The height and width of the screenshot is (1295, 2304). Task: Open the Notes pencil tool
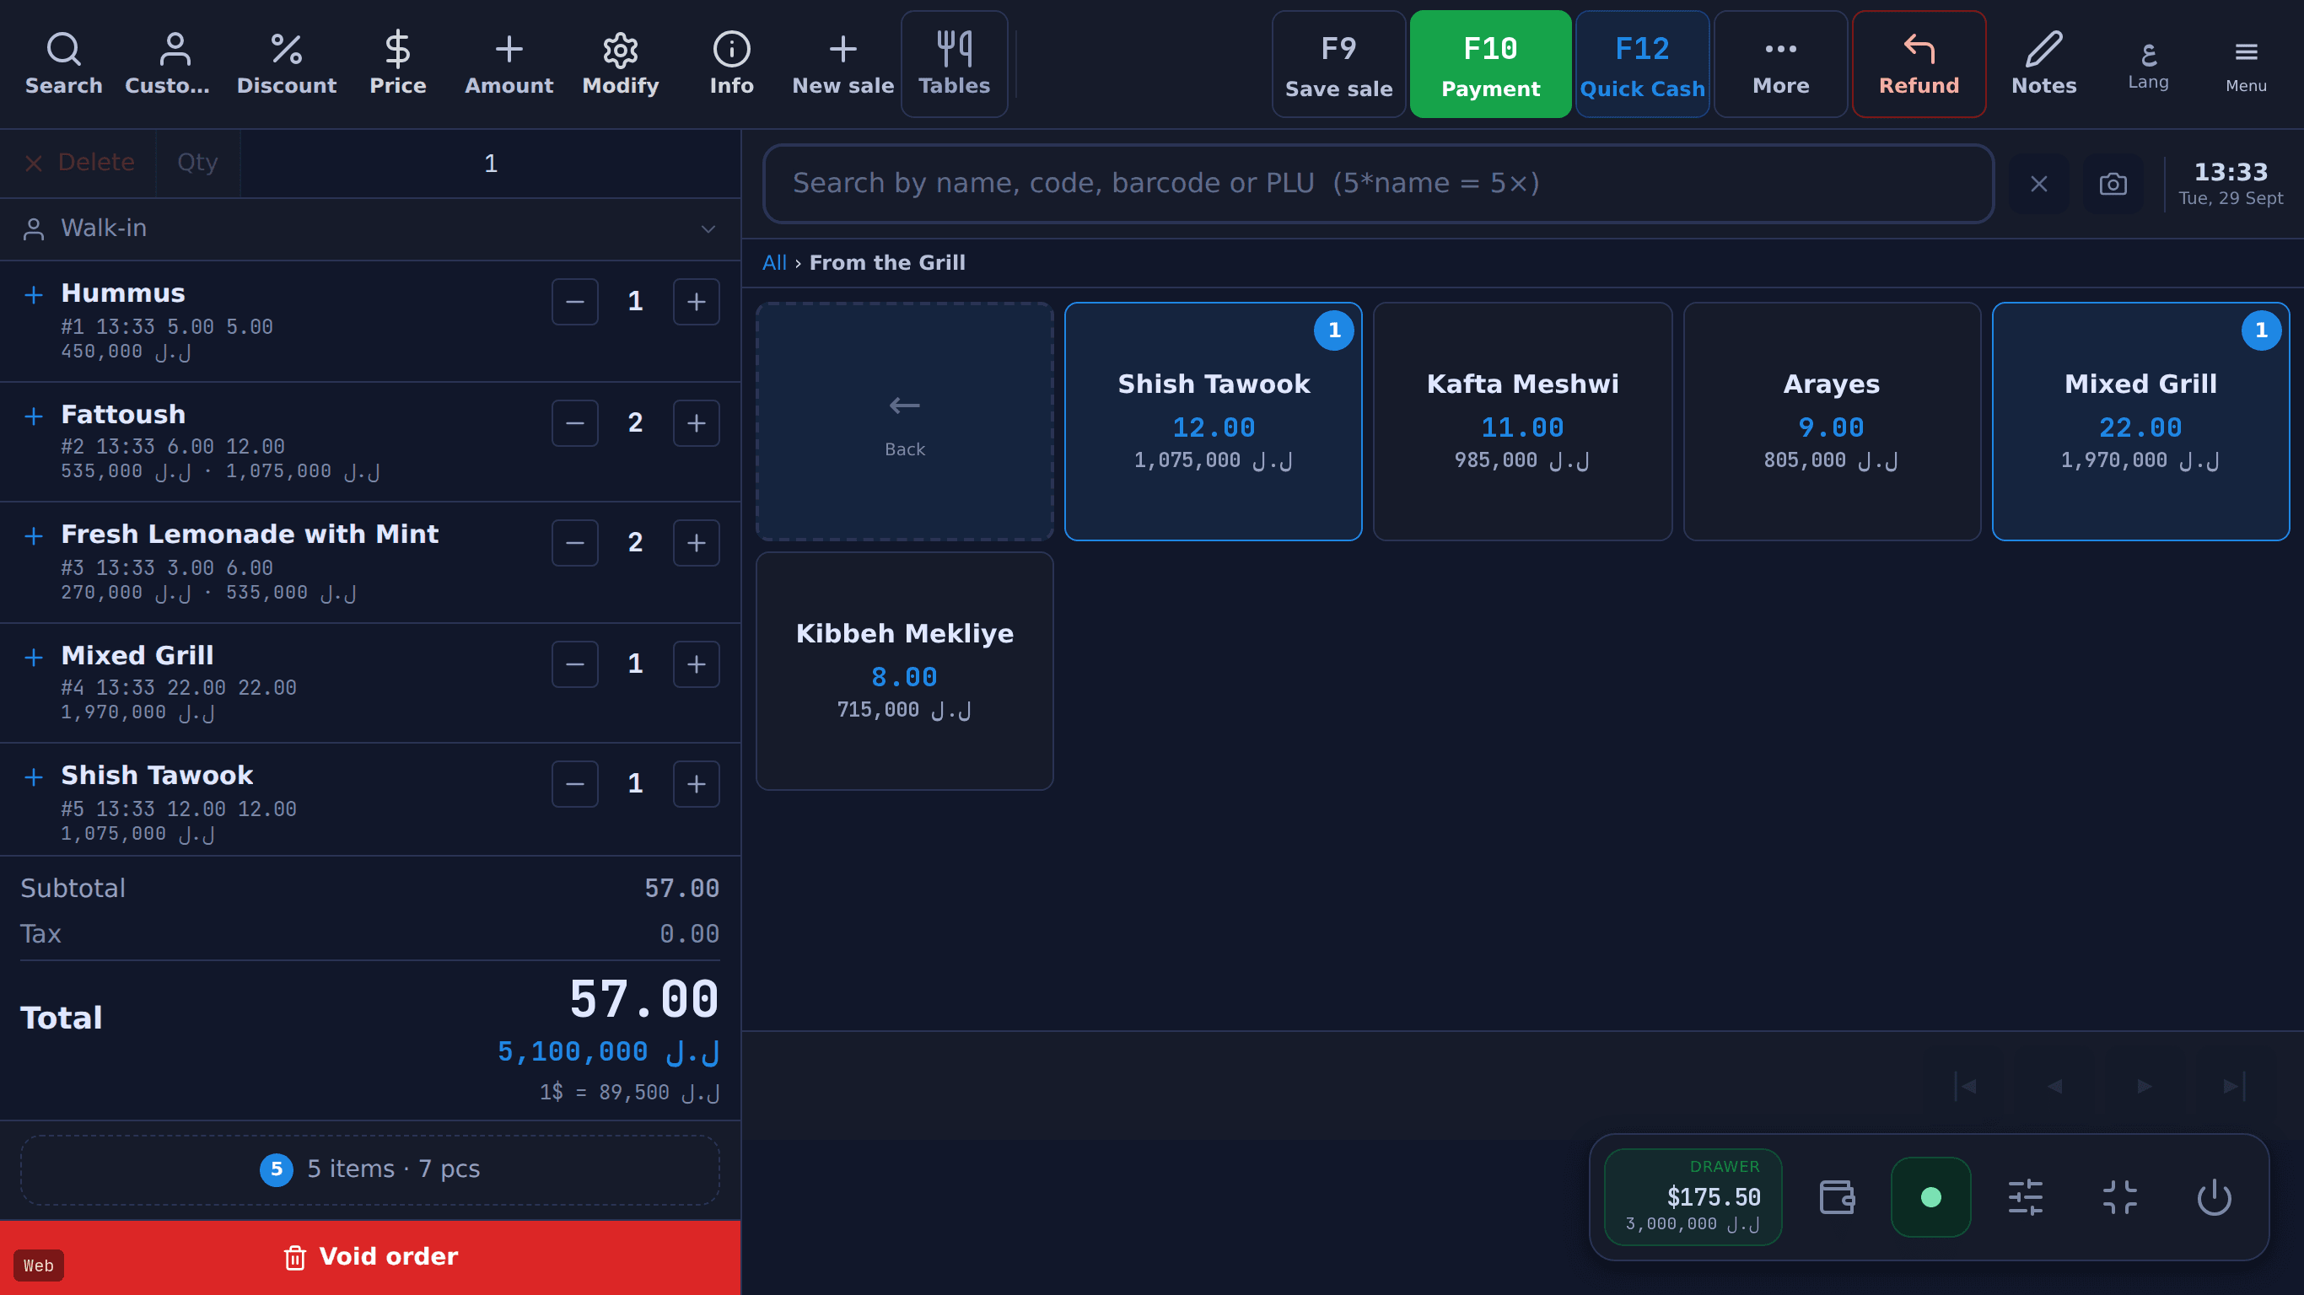click(2043, 63)
